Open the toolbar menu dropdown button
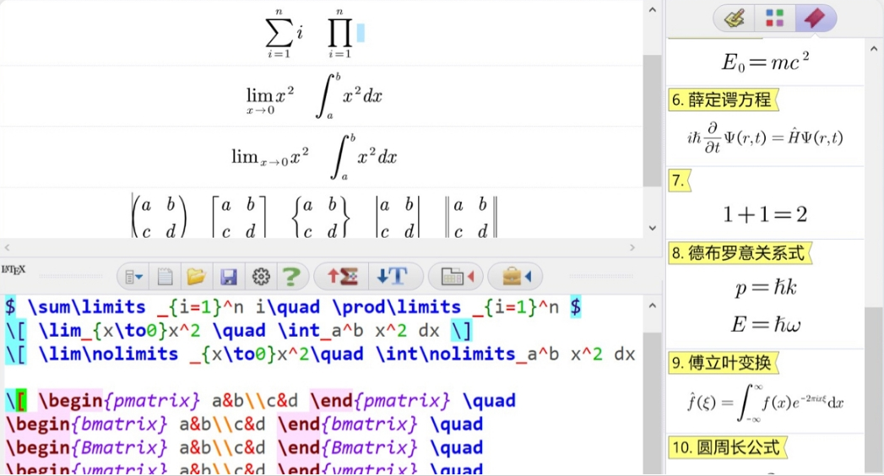The height and width of the screenshot is (476, 884). (x=134, y=276)
